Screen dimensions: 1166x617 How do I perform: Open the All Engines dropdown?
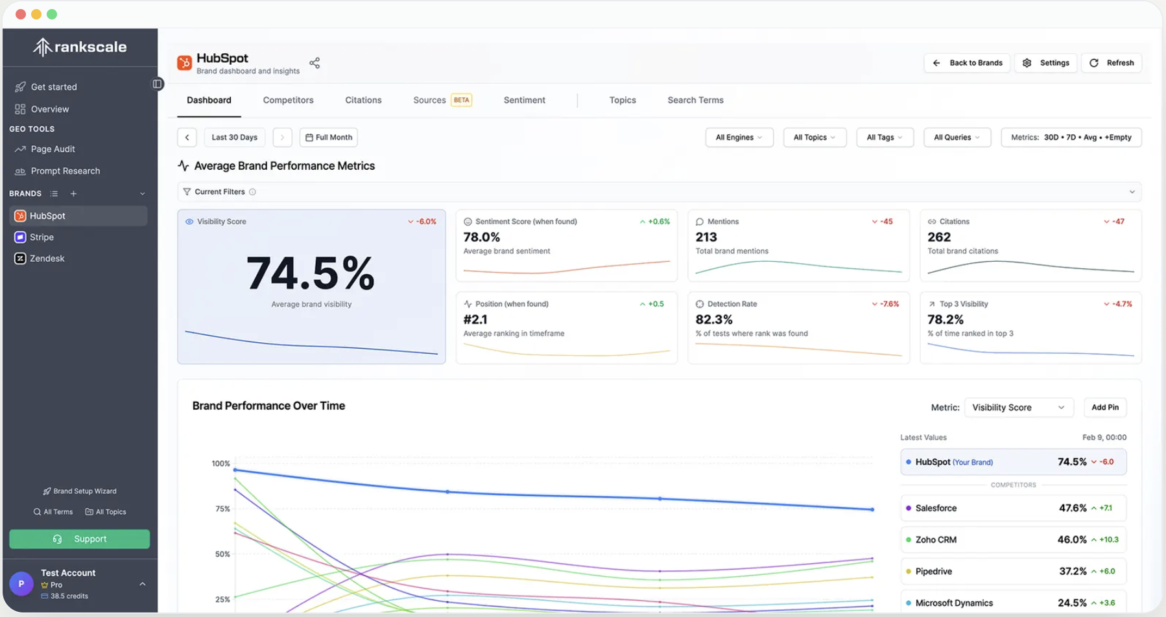coord(739,137)
